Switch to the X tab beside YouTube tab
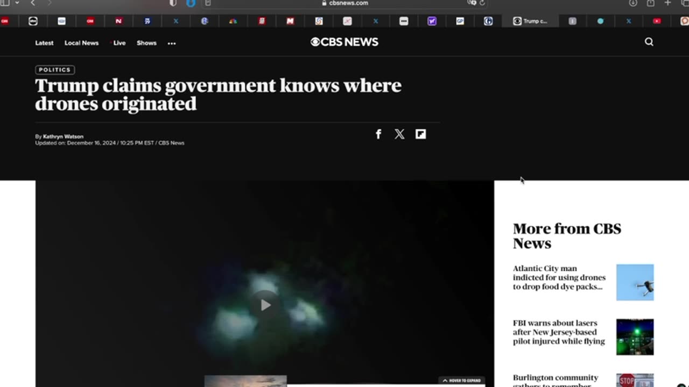Screen dimensions: 689x387 [628, 21]
